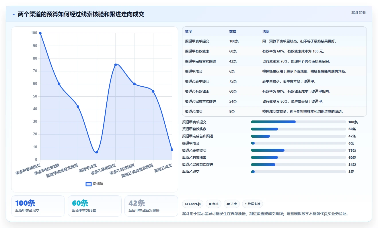Select the 42条 渠道甲完成首次跟进 card
Viewport: 378px width, 228px height.
pyautogui.click(x=151, y=206)
